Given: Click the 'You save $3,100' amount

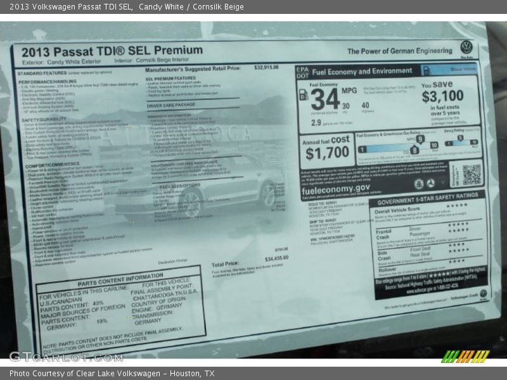Looking at the screenshot, I should [442, 96].
